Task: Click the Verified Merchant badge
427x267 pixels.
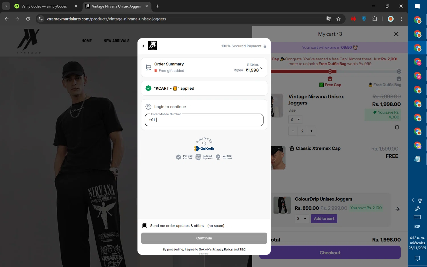Action: [224, 157]
